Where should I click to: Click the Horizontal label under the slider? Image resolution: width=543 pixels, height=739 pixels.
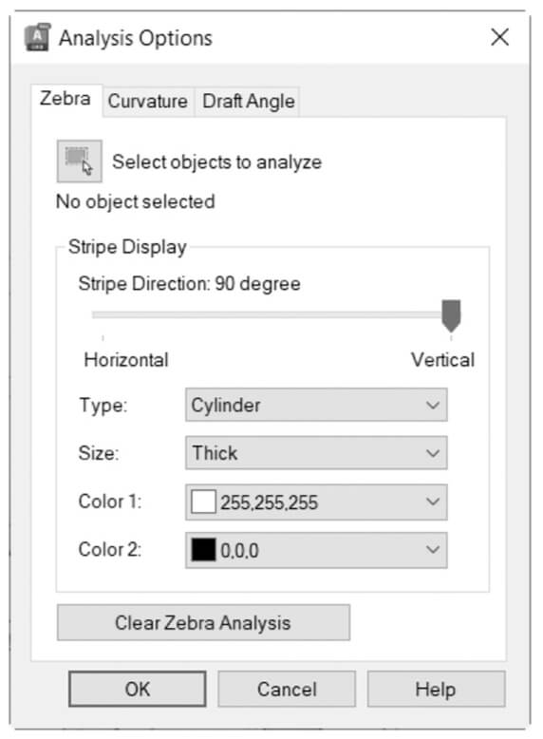[125, 360]
